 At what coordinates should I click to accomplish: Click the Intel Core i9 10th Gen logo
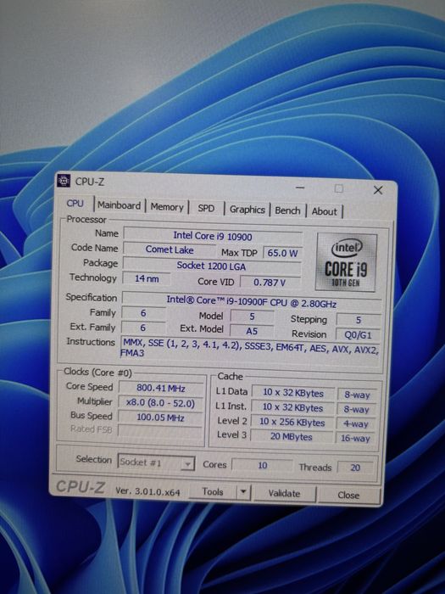346,262
